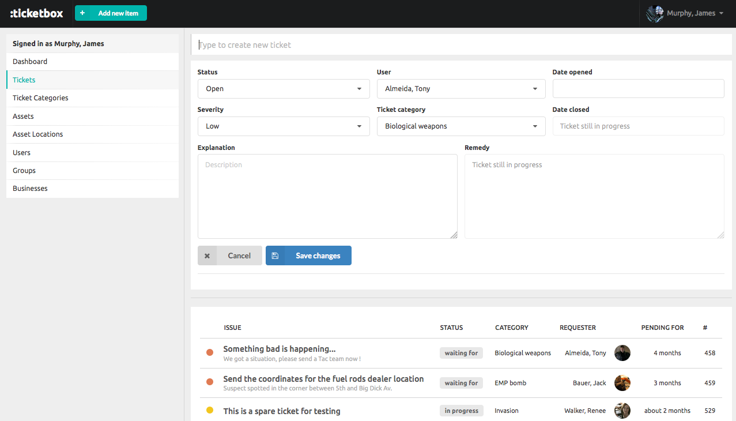This screenshot has width=736, height=421.
Task: Open This is a spare ticket for testing
Action: pyautogui.click(x=282, y=411)
